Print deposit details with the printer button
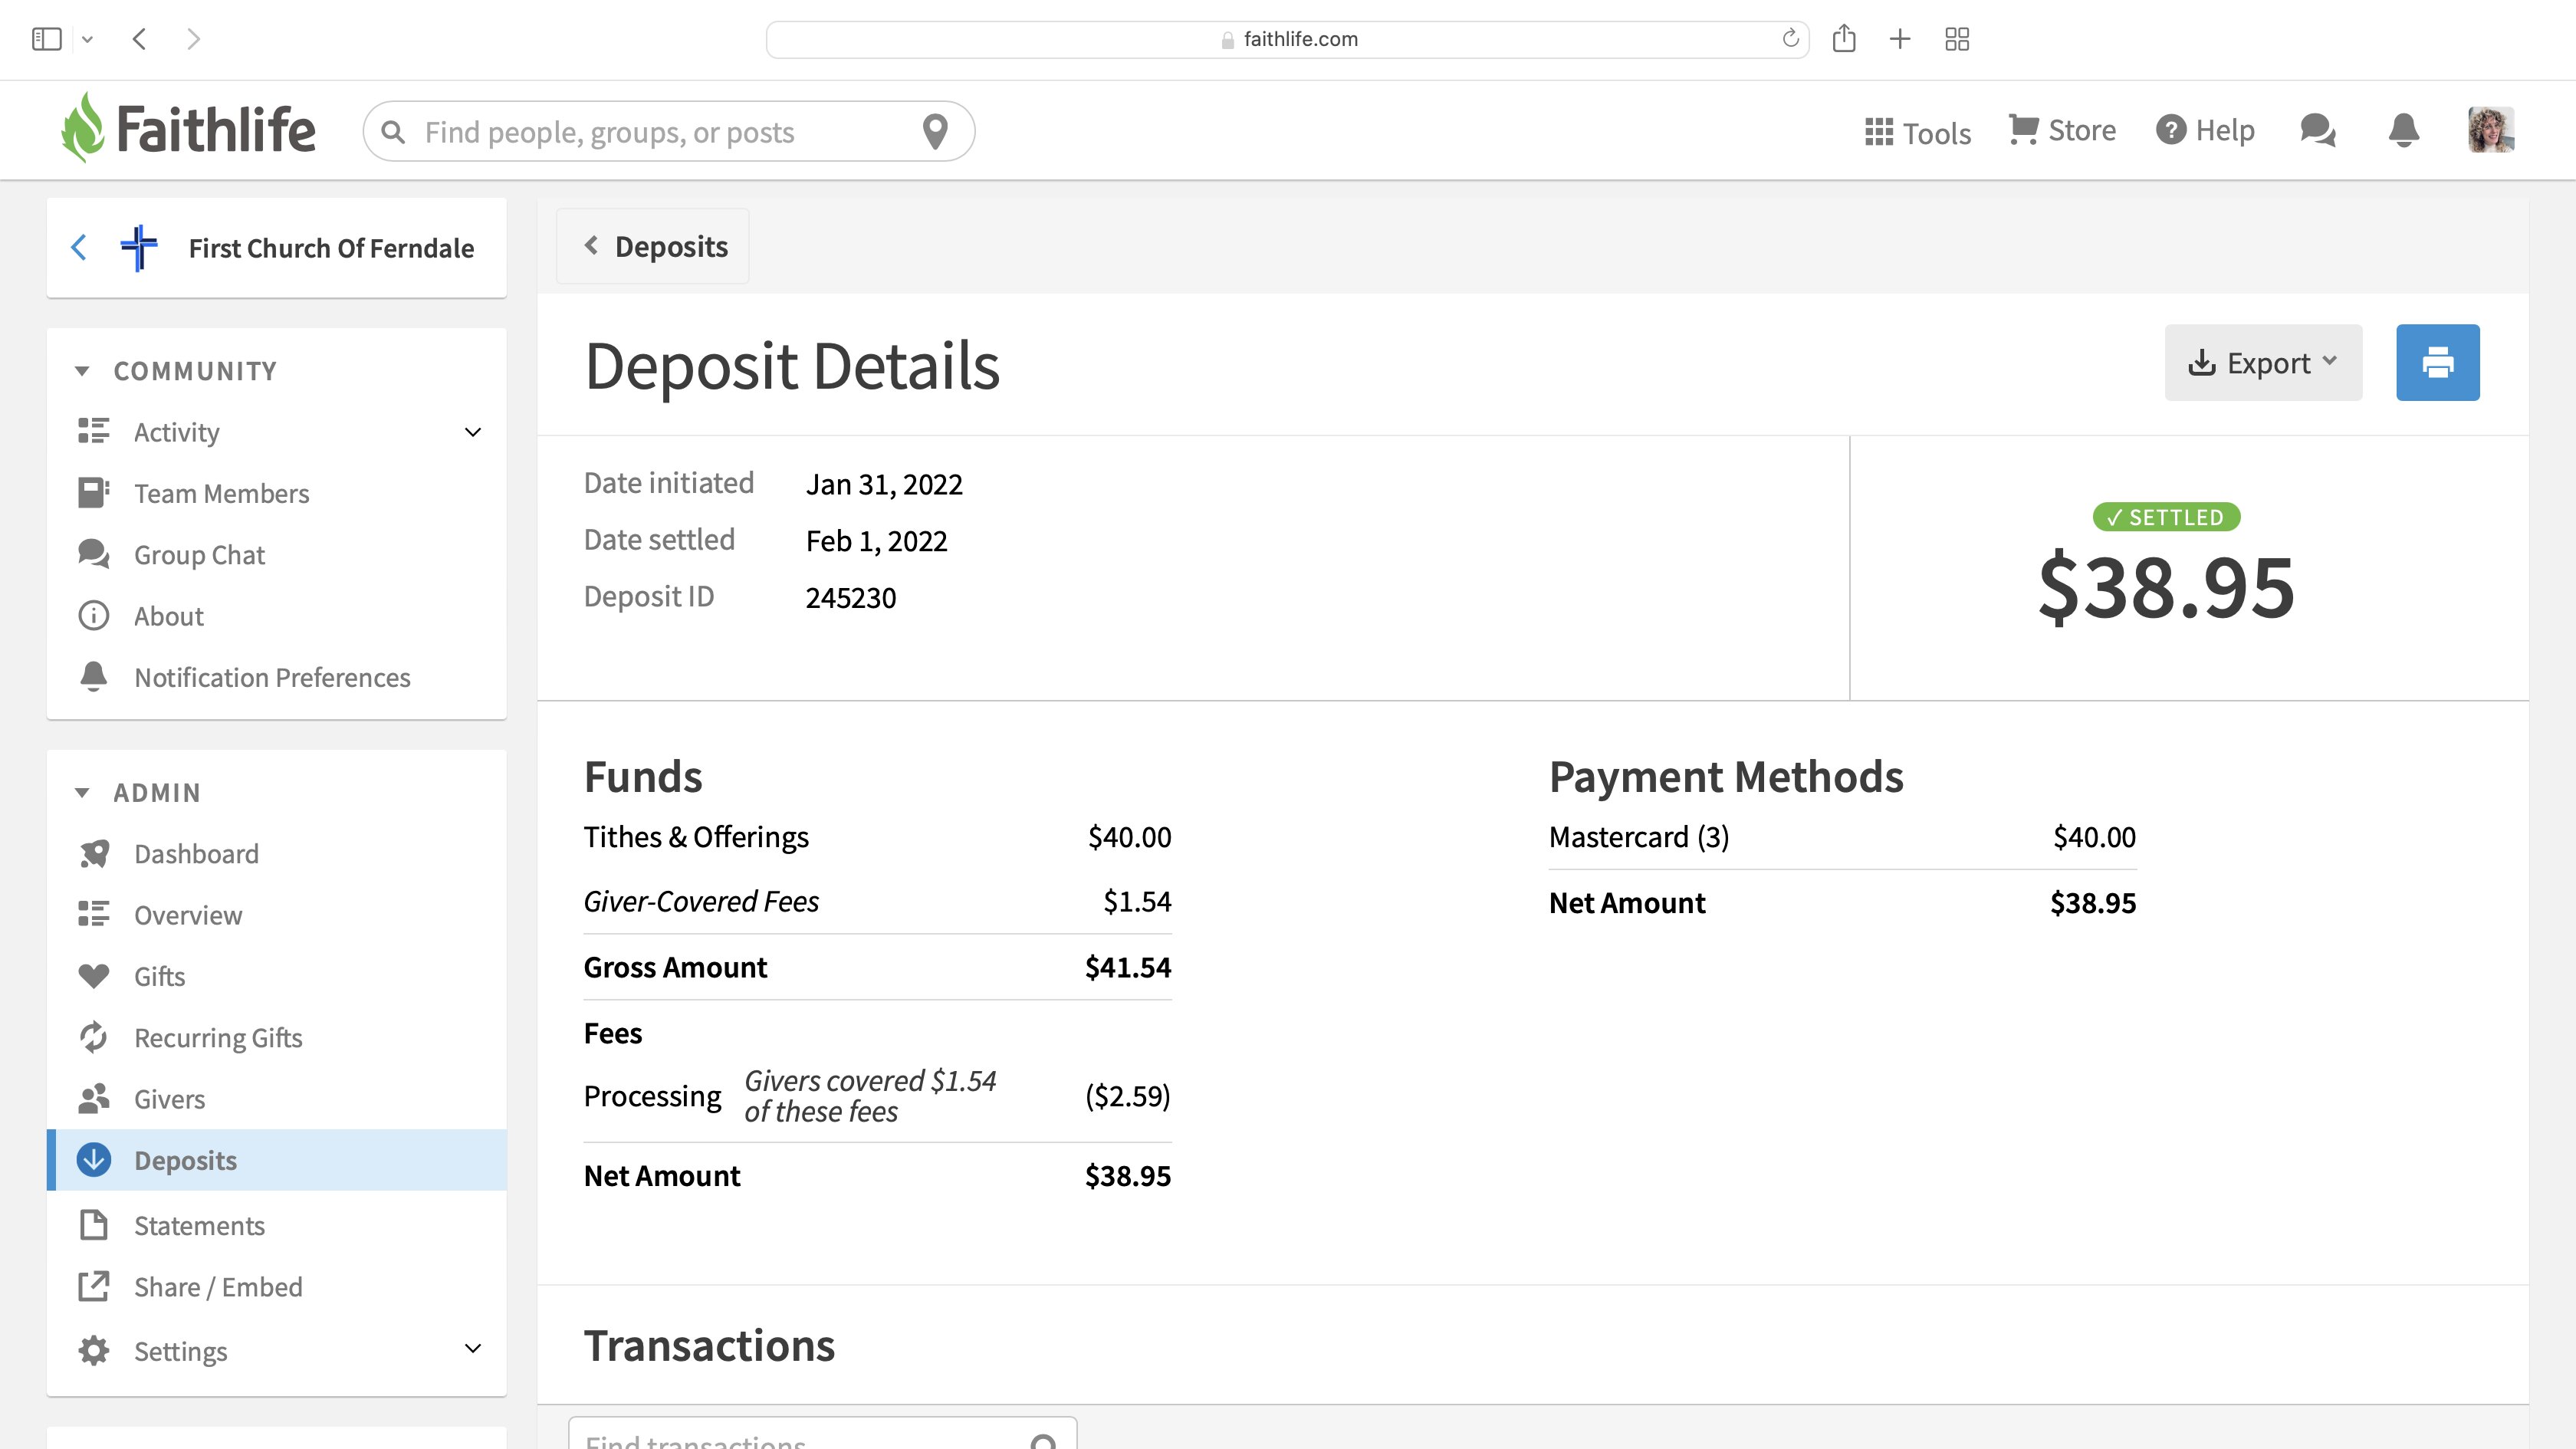This screenshot has height=1449, width=2576. point(2437,362)
